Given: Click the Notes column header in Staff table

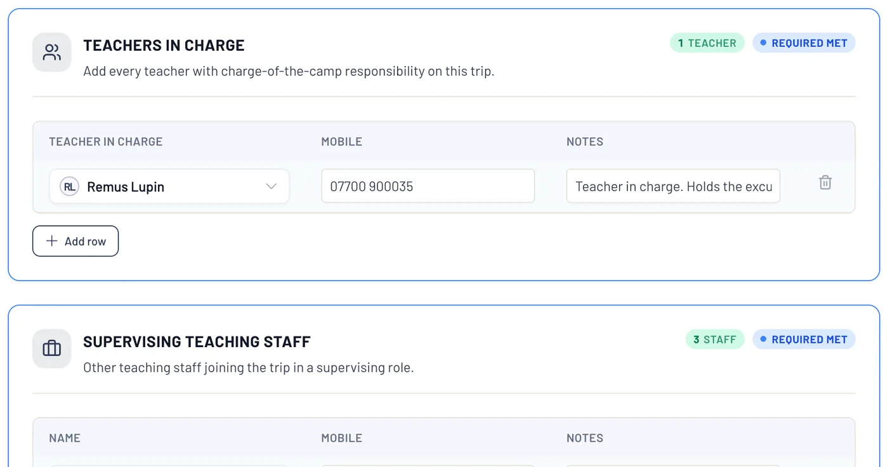Looking at the screenshot, I should pyautogui.click(x=585, y=438).
